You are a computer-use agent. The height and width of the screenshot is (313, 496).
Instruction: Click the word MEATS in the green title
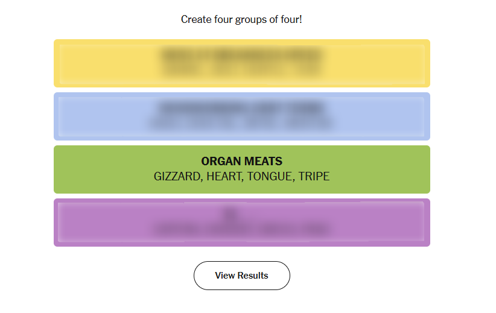tap(264, 161)
